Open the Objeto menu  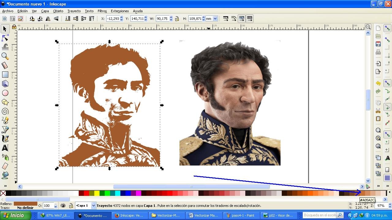(x=58, y=11)
